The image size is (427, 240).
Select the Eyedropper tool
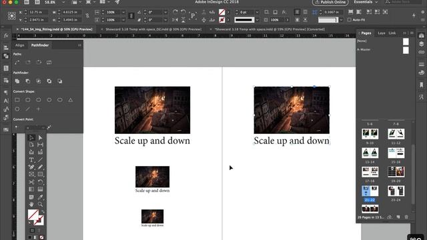point(40,197)
